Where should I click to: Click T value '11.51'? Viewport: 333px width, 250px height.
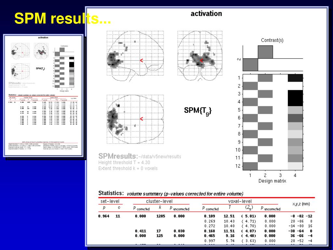[x=229, y=231]
